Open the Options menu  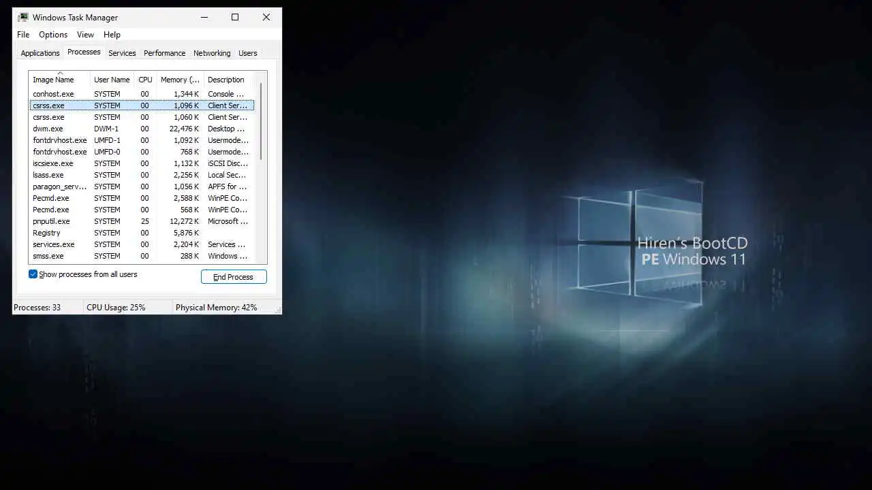53,35
